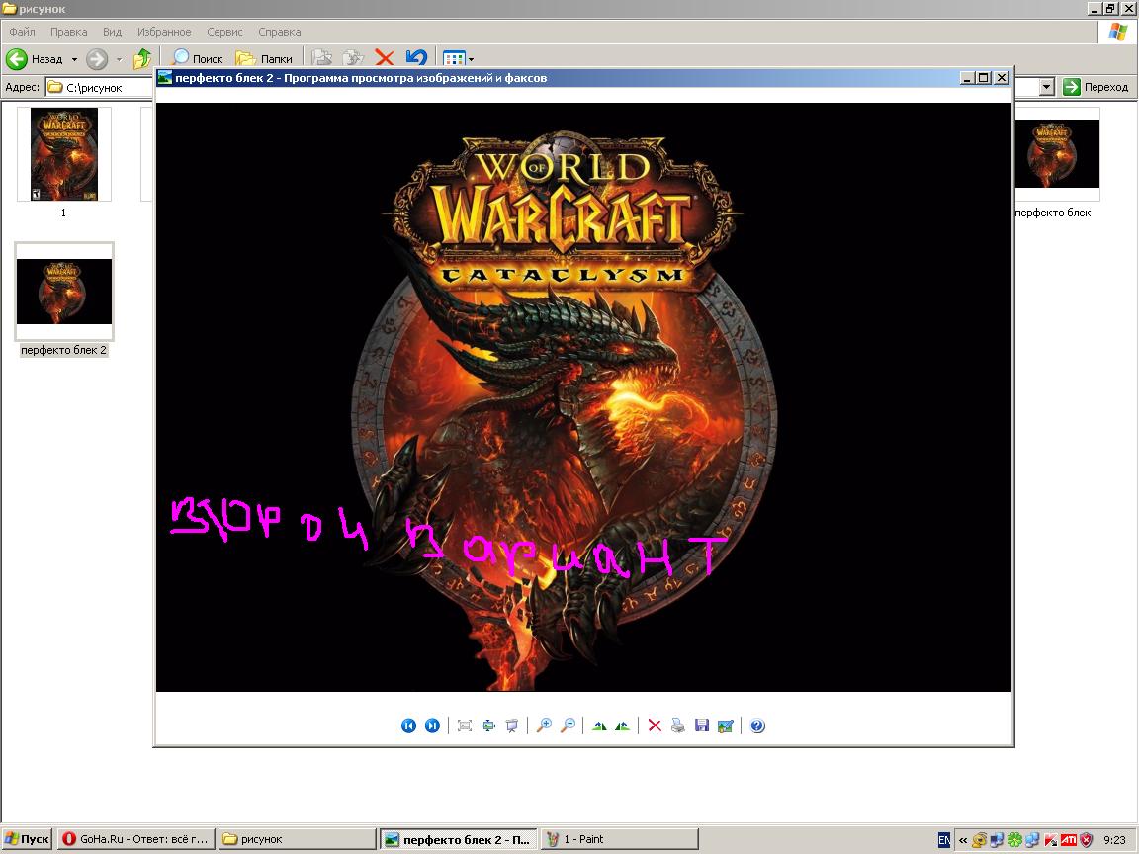
Task: Zoom out with magnifier minus icon
Action: (x=569, y=726)
